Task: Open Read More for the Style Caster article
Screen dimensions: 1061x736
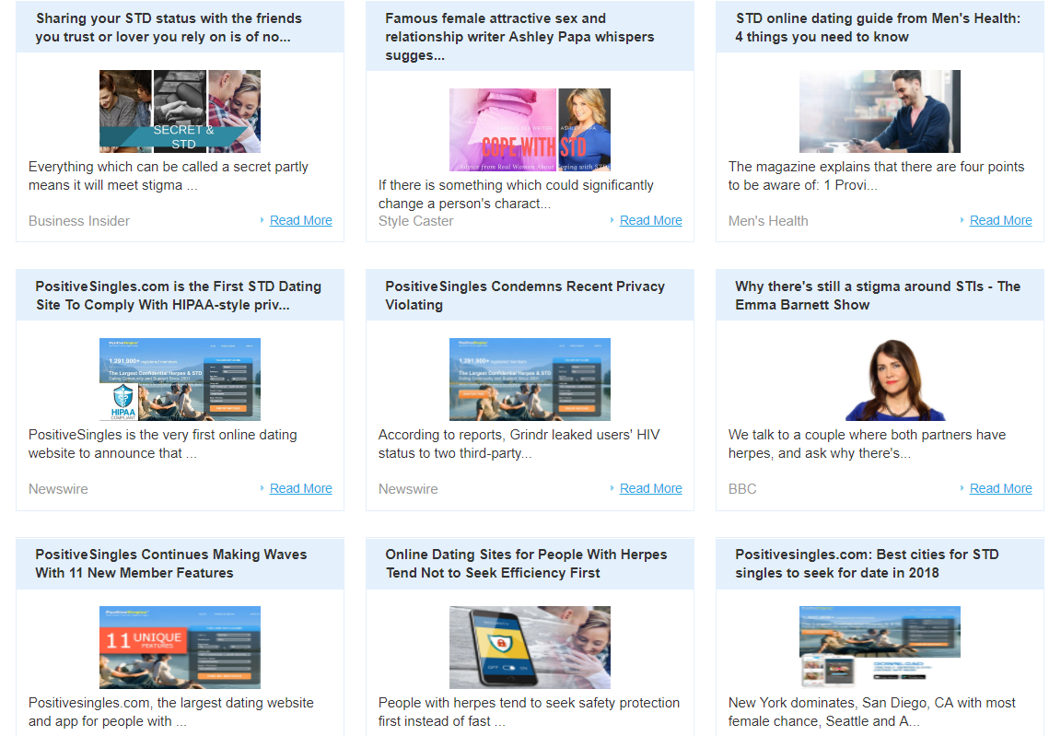Action: [650, 220]
